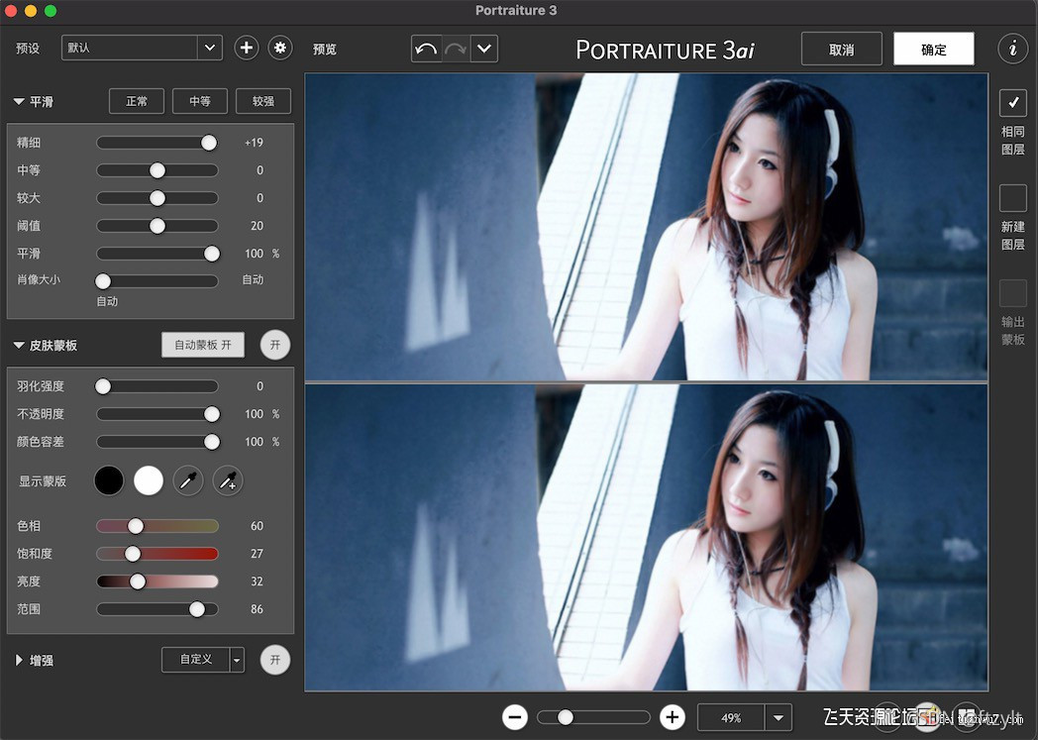The width and height of the screenshot is (1038, 740).
Task: Click the 中等 slider handle
Action: pos(157,170)
